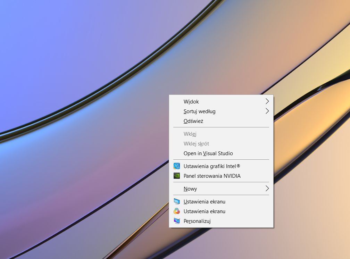Expand the Widok submenu arrow
This screenshot has width=350, height=259.
coord(267,101)
